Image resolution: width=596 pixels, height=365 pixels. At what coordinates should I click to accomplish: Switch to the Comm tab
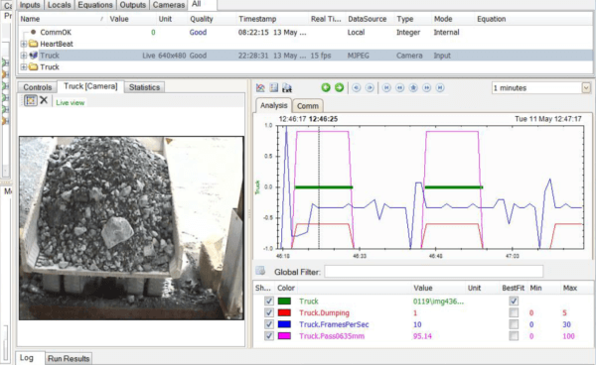pos(308,106)
